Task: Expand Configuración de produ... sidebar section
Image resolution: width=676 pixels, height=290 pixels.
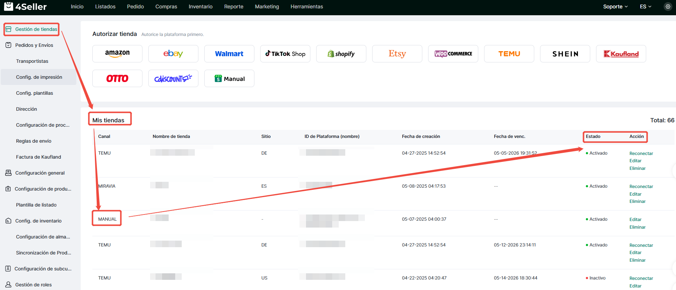Action: tap(43, 189)
